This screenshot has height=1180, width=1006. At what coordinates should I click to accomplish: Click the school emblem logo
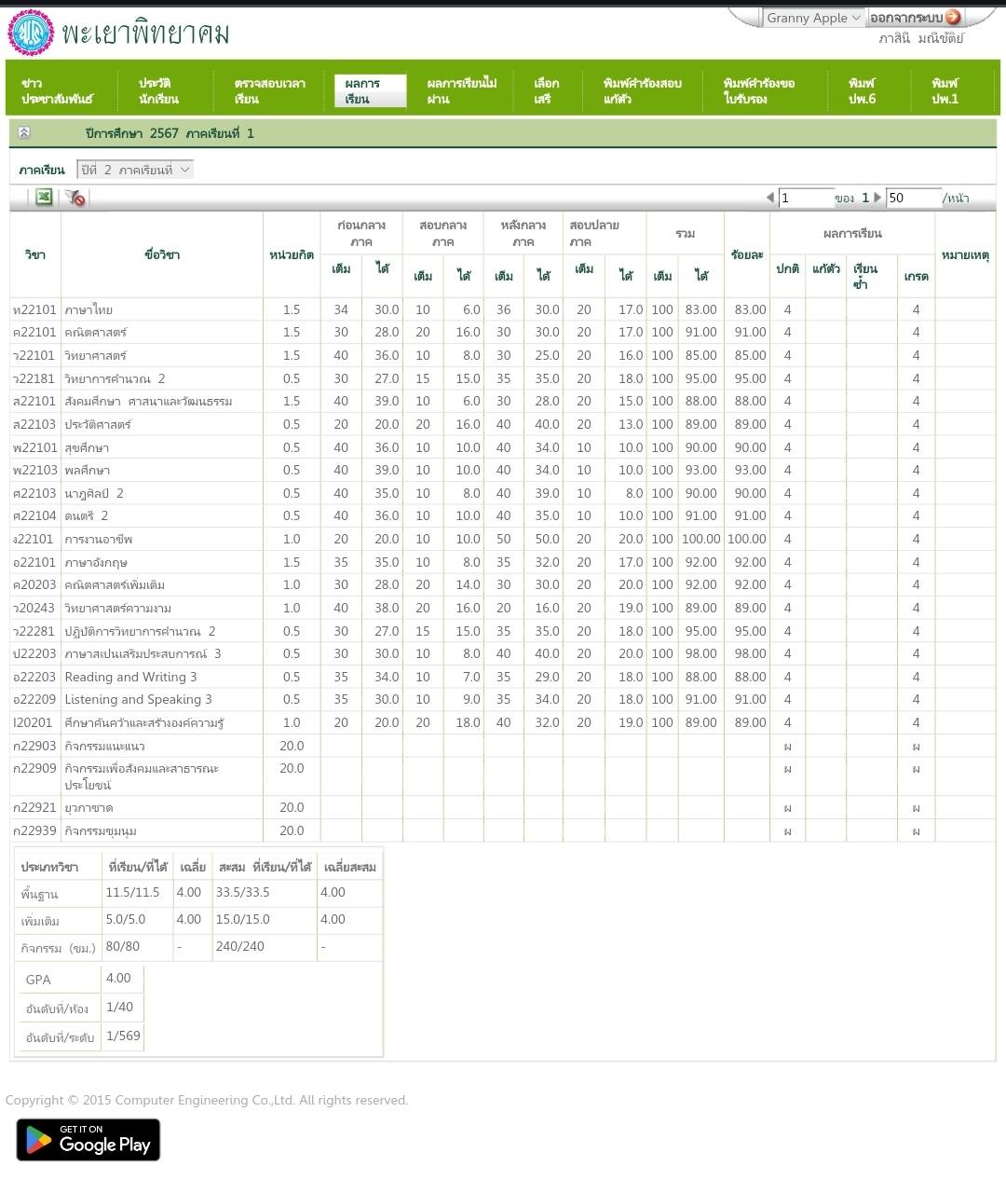click(x=31, y=33)
